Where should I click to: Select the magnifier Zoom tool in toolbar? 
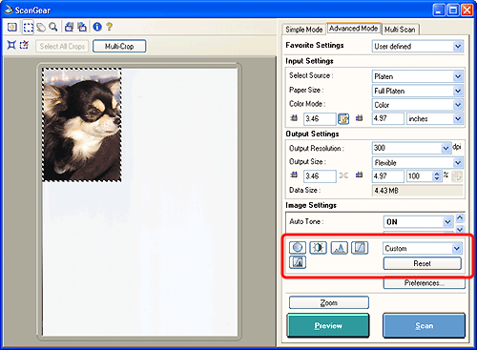53,27
